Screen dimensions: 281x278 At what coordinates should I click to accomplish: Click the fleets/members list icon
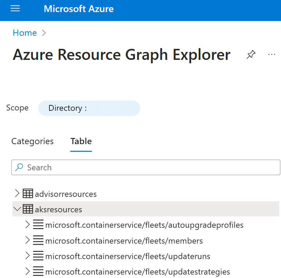38,240
